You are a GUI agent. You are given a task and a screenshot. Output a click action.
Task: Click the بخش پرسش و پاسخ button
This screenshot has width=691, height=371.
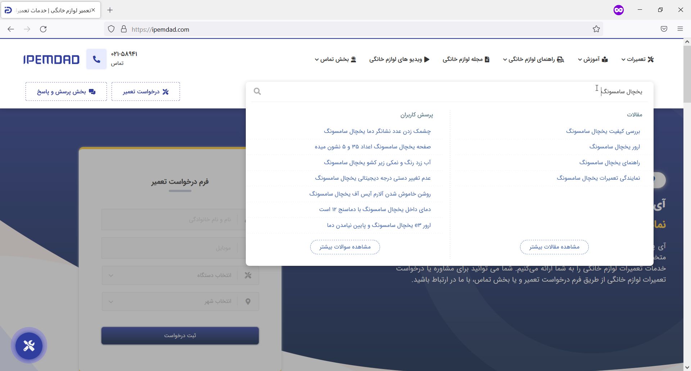click(x=66, y=91)
